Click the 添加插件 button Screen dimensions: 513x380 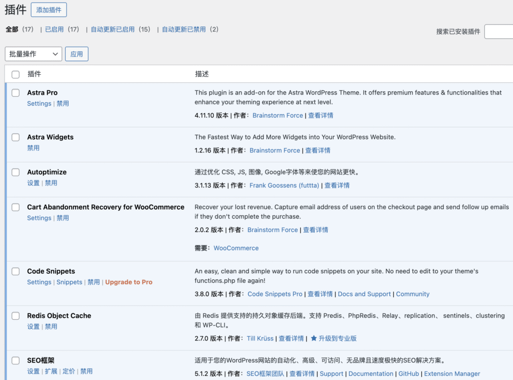49,10
